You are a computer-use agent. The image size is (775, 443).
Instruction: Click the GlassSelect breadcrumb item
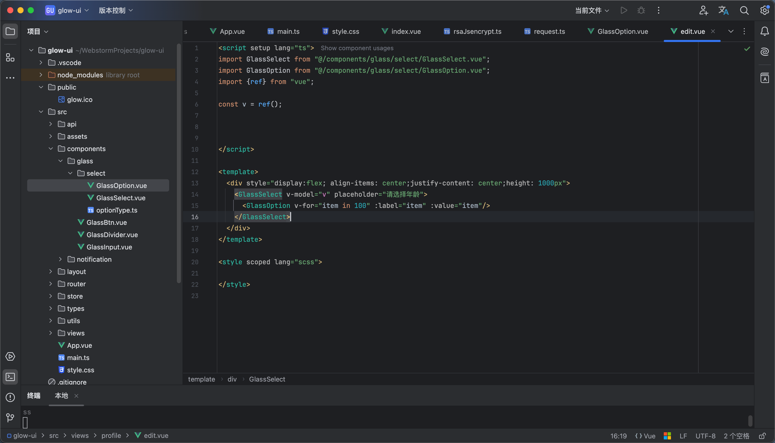coord(267,379)
